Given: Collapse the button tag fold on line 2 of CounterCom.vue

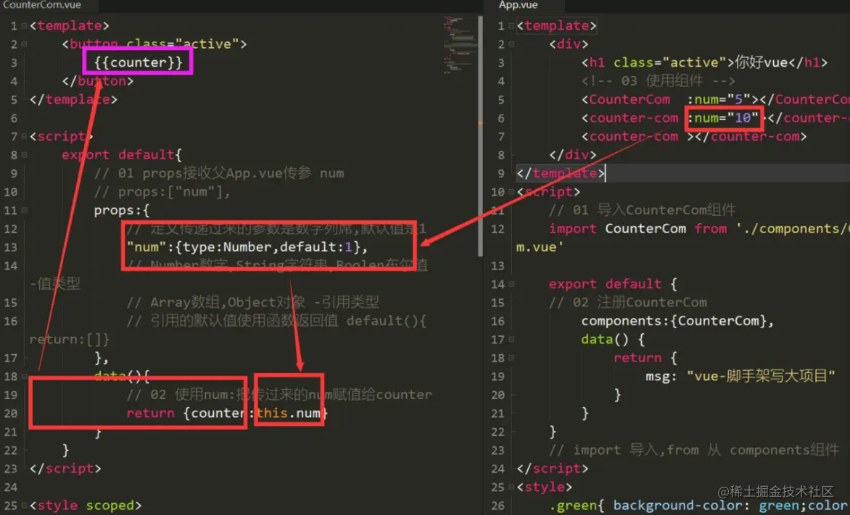Looking at the screenshot, I should [x=24, y=44].
